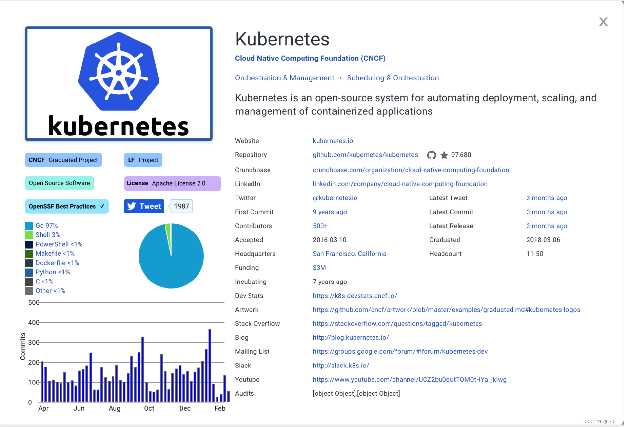Open the Dockerfile <1% language link
Viewport: 624px width, 427px height.
[x=57, y=263]
